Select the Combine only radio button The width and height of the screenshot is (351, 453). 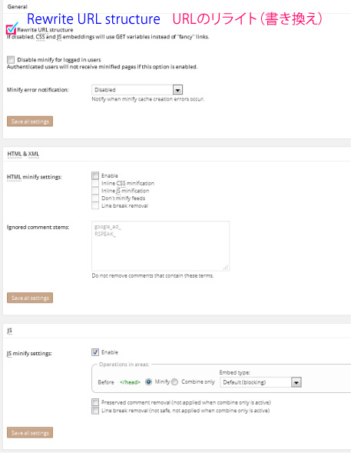point(174,382)
